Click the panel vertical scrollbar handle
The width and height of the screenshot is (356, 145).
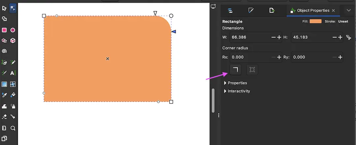click(213, 100)
